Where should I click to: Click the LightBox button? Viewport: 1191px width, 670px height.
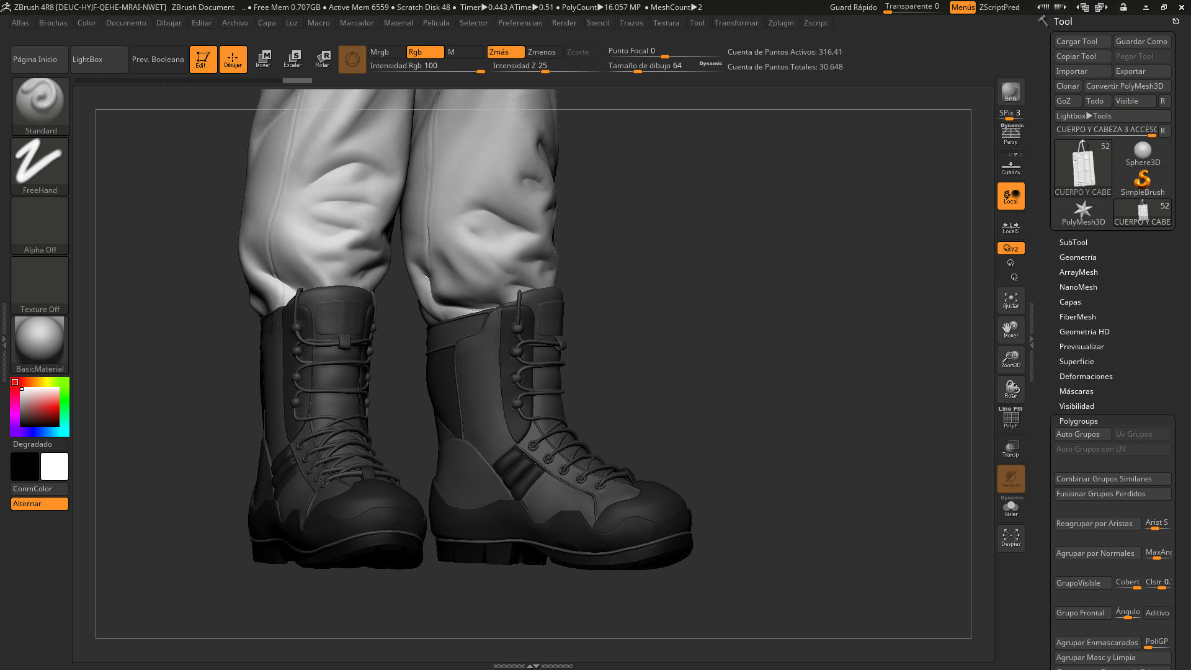coord(99,60)
